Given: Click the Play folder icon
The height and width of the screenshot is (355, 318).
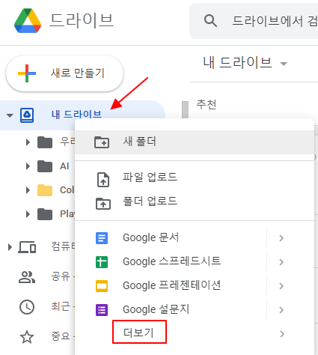Looking at the screenshot, I should tap(45, 214).
